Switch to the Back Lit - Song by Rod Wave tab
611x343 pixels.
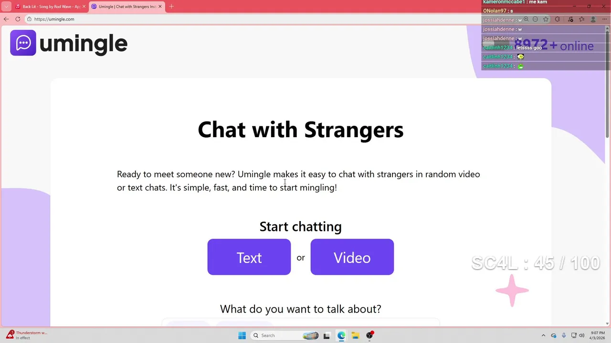pos(49,7)
